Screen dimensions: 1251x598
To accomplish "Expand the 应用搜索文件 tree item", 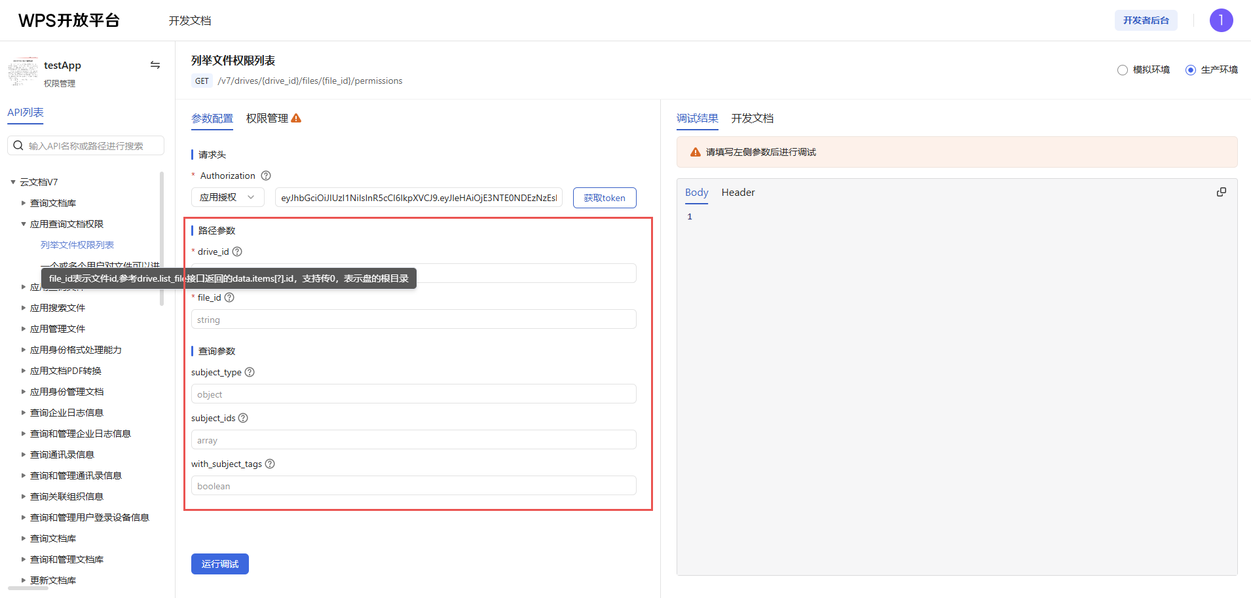I will [x=24, y=308].
